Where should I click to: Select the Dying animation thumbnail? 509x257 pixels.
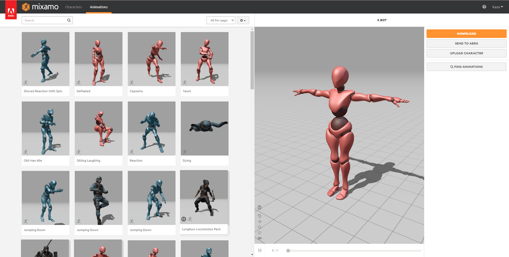pyautogui.click(x=205, y=128)
